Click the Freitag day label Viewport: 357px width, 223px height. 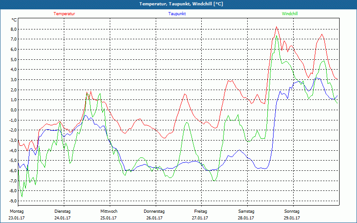point(200,211)
